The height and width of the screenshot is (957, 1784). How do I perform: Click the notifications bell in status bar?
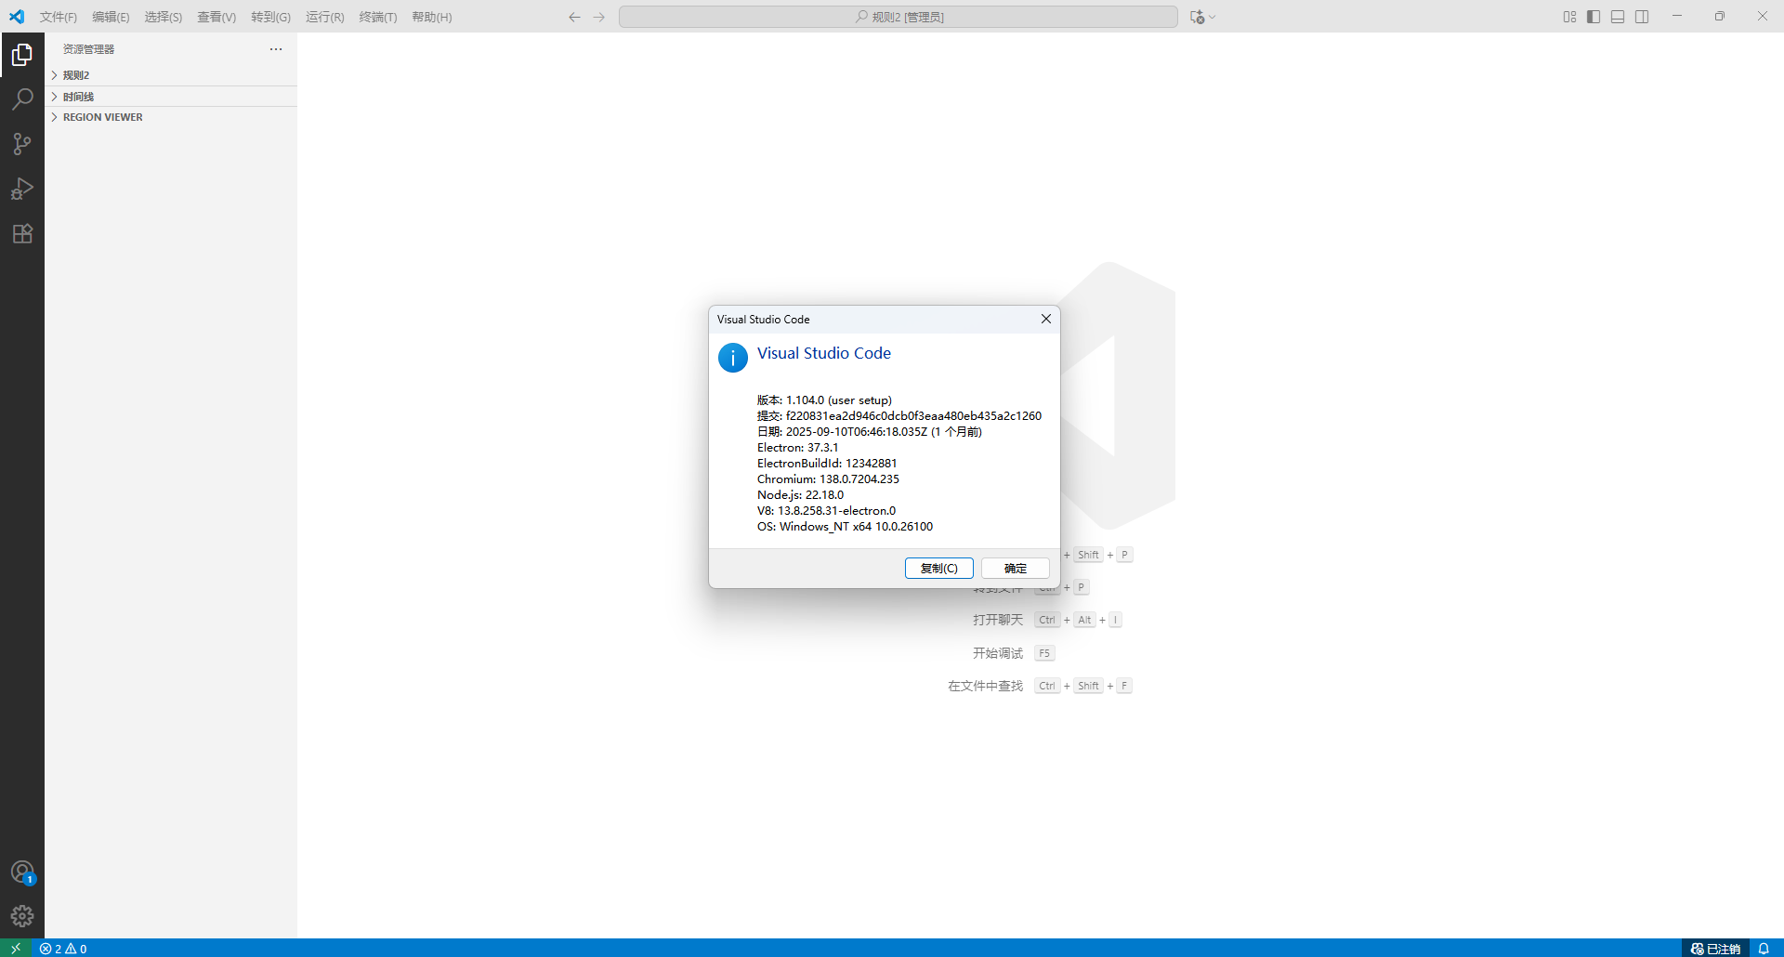pos(1764,949)
